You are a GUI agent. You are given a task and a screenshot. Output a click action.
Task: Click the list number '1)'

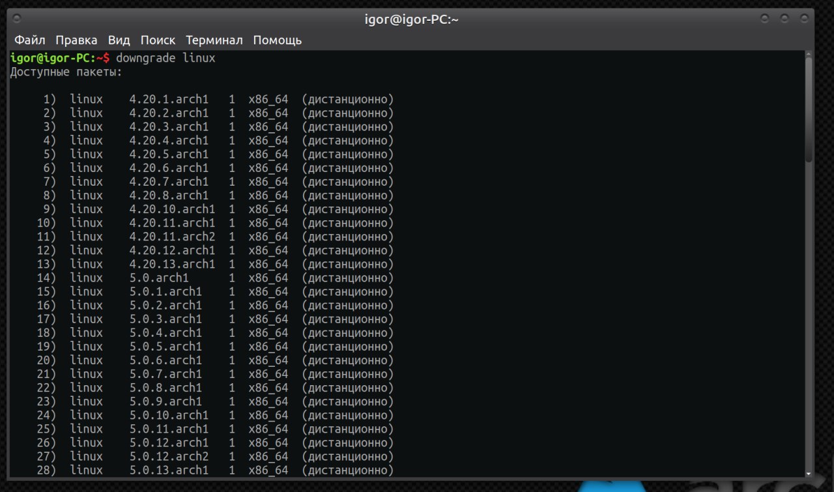point(50,100)
